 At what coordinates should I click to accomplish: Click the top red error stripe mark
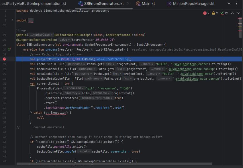(240, 18)
